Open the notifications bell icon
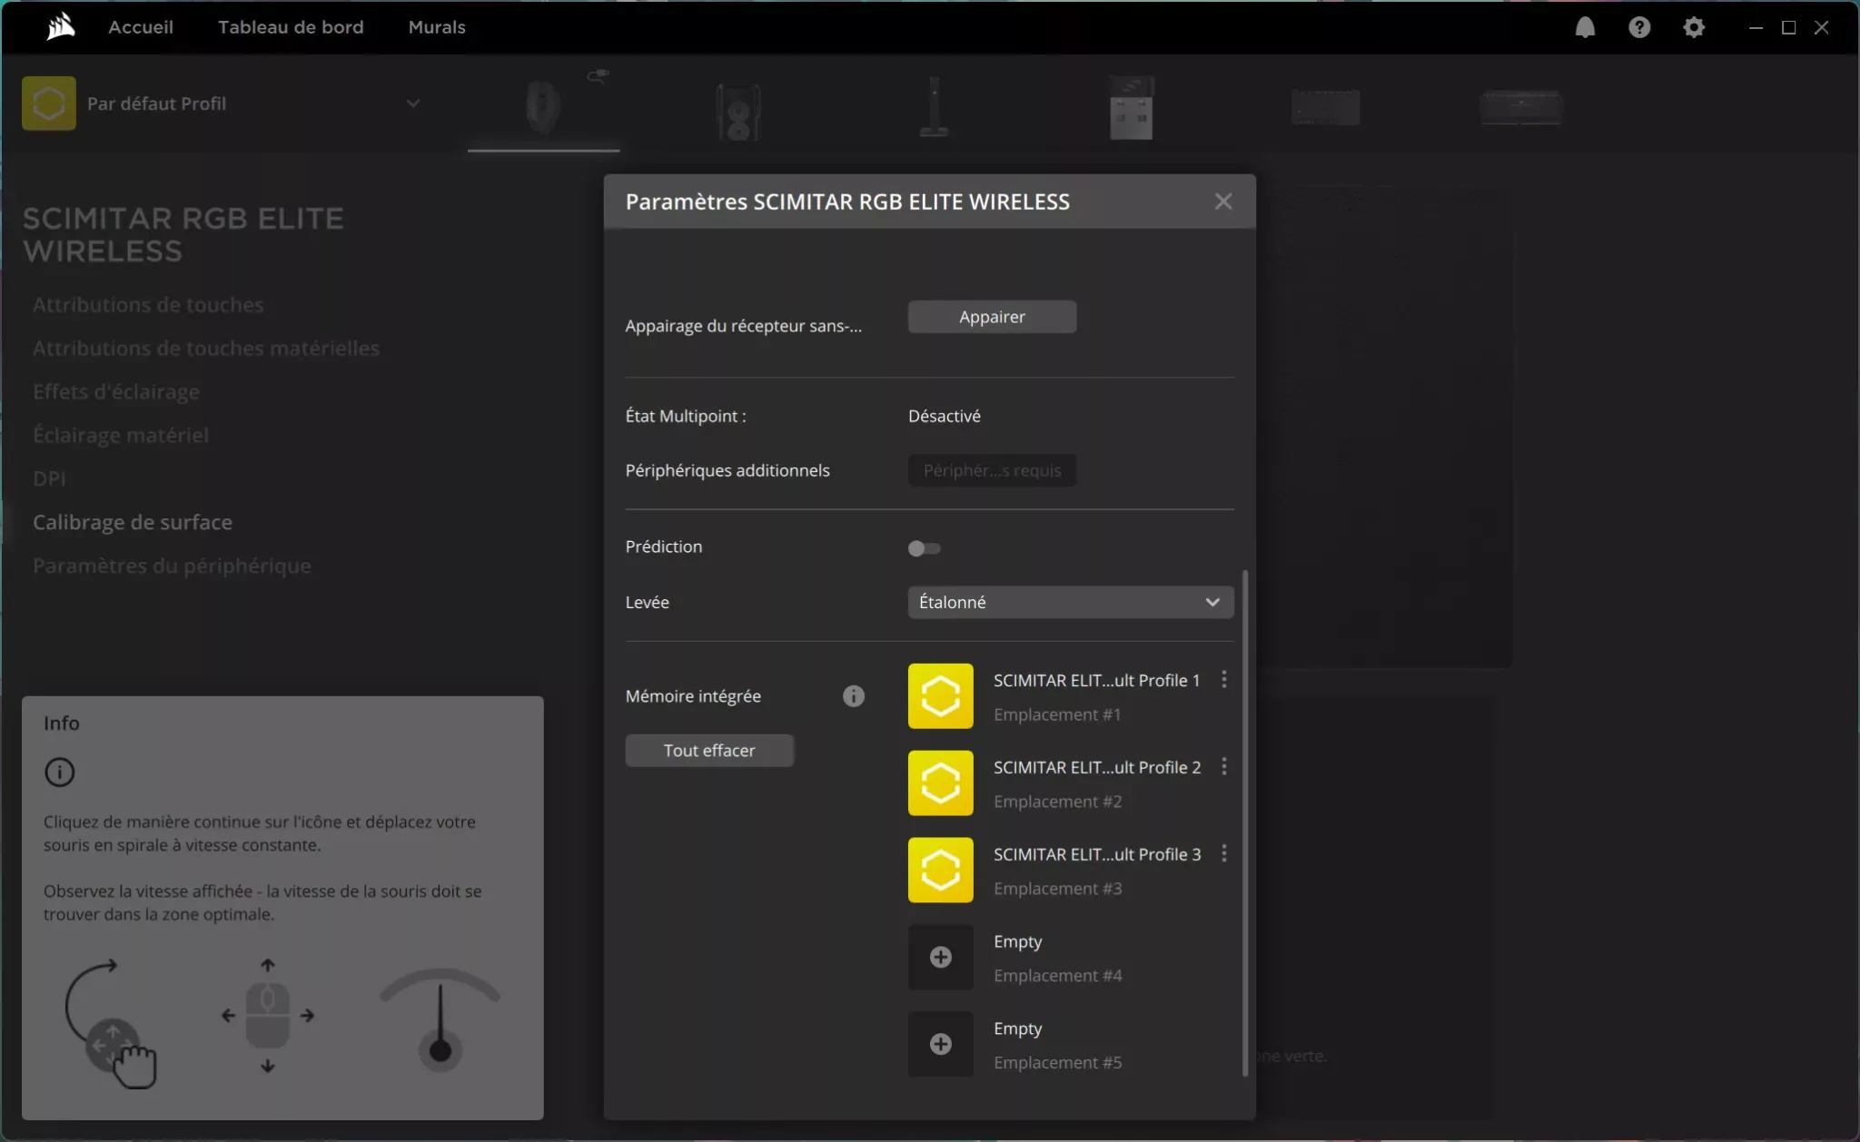The image size is (1860, 1142). click(x=1585, y=27)
